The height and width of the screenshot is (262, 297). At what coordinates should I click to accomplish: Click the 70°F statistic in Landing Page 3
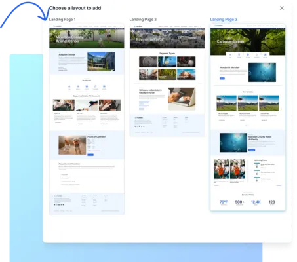click(x=224, y=202)
